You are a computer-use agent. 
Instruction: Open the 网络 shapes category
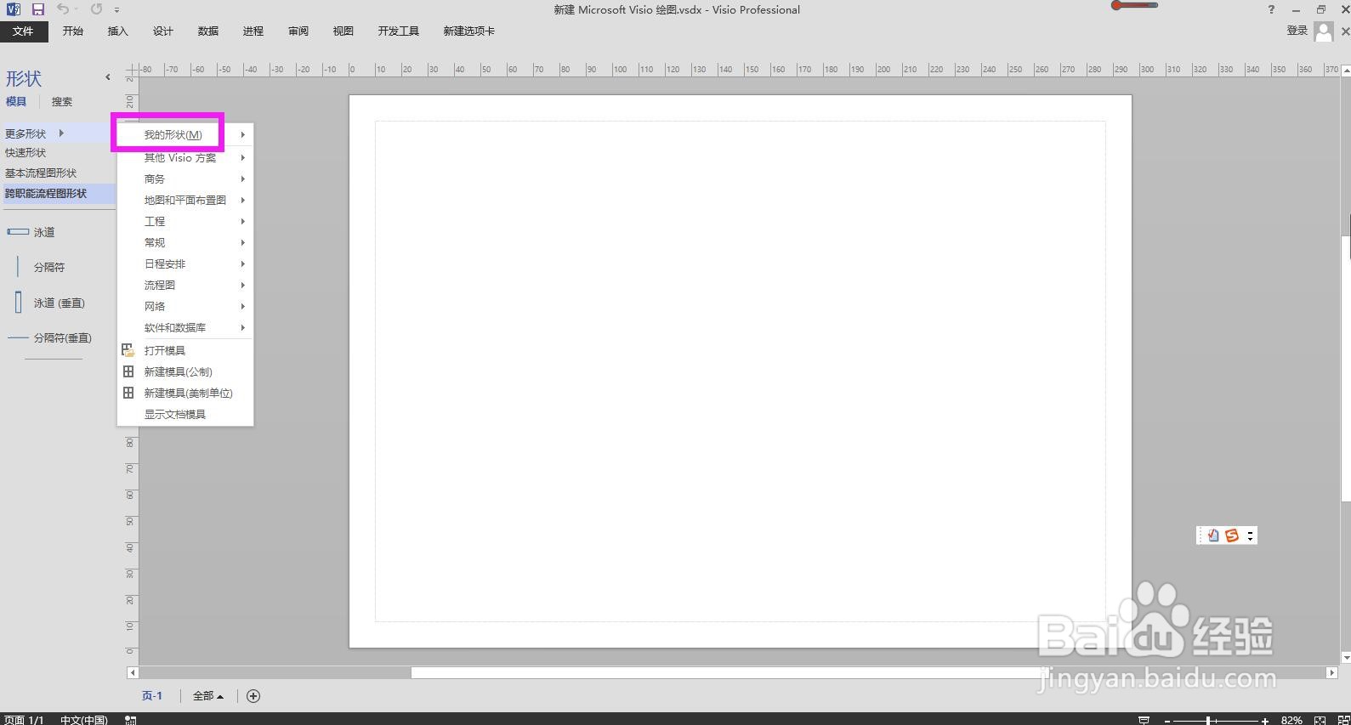click(x=185, y=307)
